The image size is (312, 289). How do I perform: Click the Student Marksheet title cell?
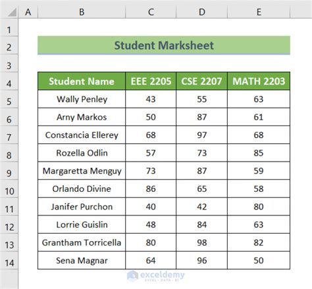click(x=164, y=45)
